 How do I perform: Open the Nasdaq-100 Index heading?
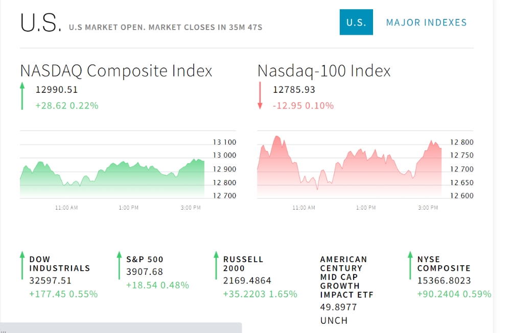(x=324, y=70)
